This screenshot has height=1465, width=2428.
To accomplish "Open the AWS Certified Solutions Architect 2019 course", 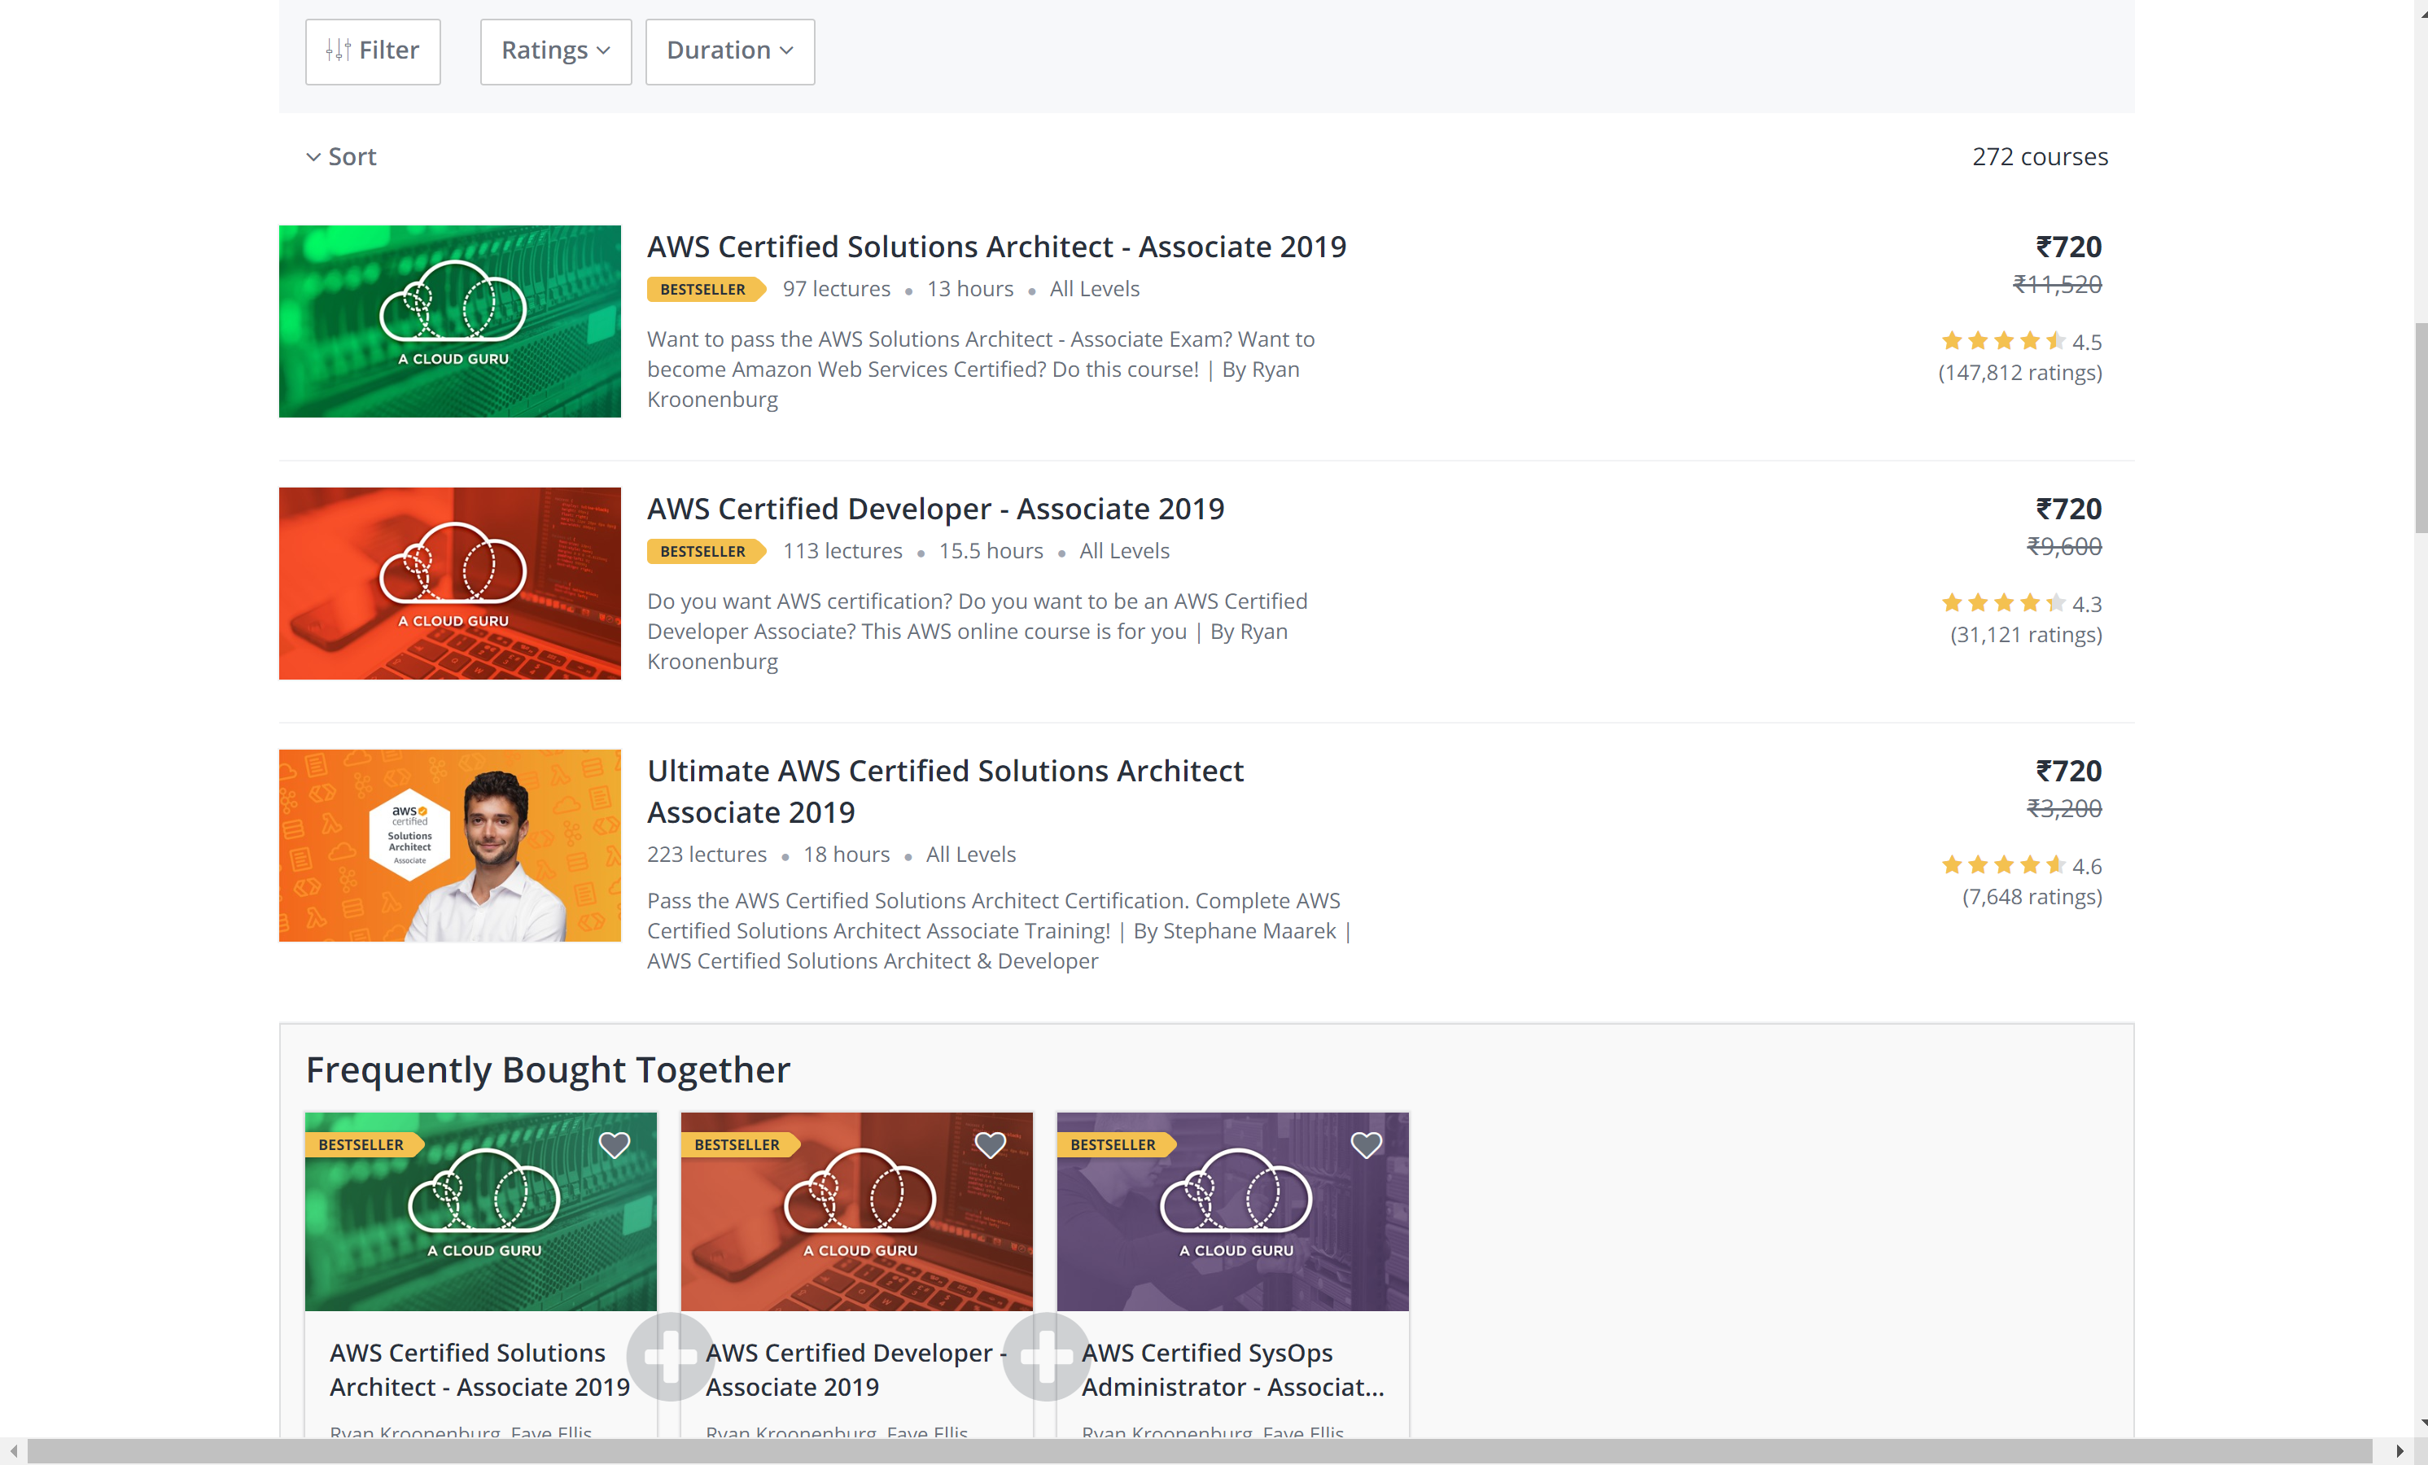I will pyautogui.click(x=996, y=247).
